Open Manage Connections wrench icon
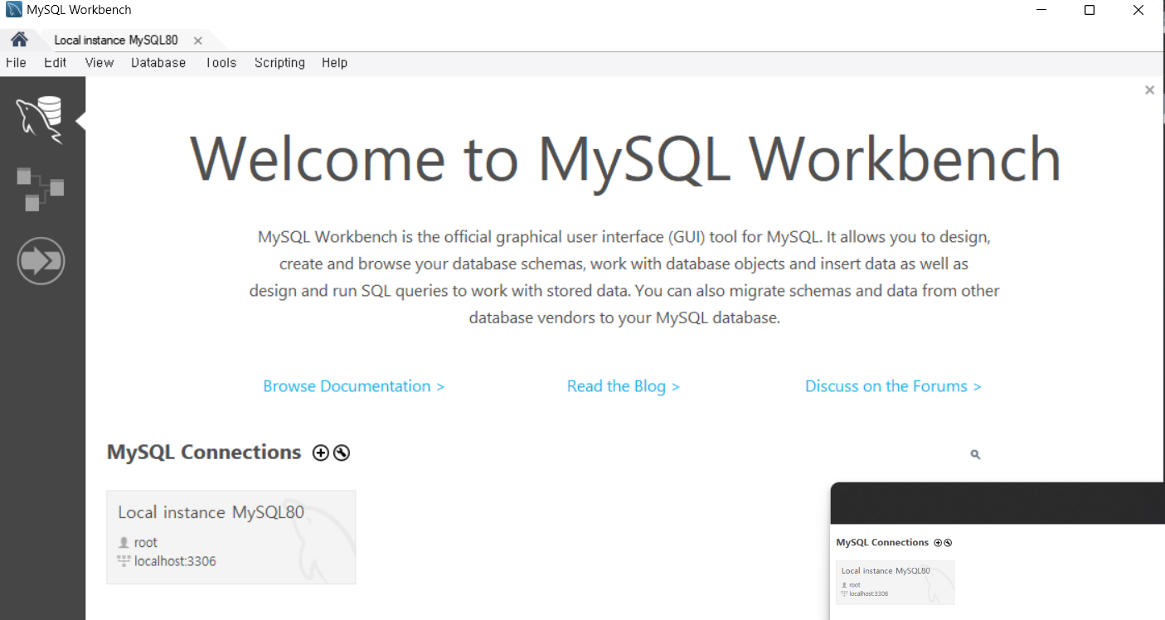Viewport: 1165px width, 620px height. click(x=342, y=453)
